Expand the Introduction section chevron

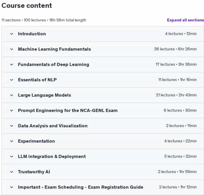click(12, 34)
